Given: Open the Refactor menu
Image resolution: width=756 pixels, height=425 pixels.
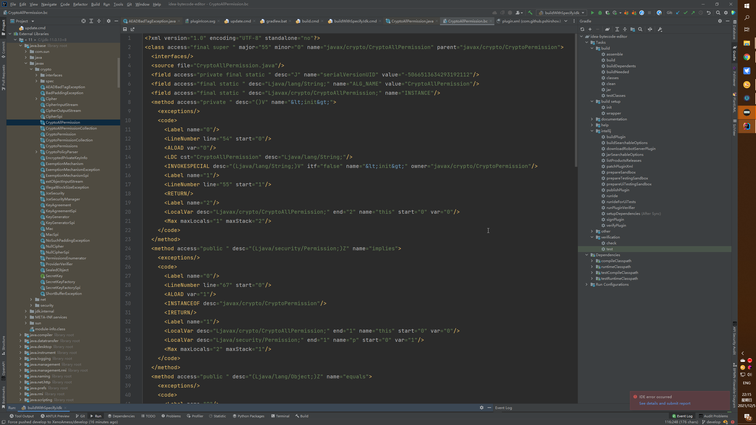Looking at the screenshot, I should coord(80,4).
